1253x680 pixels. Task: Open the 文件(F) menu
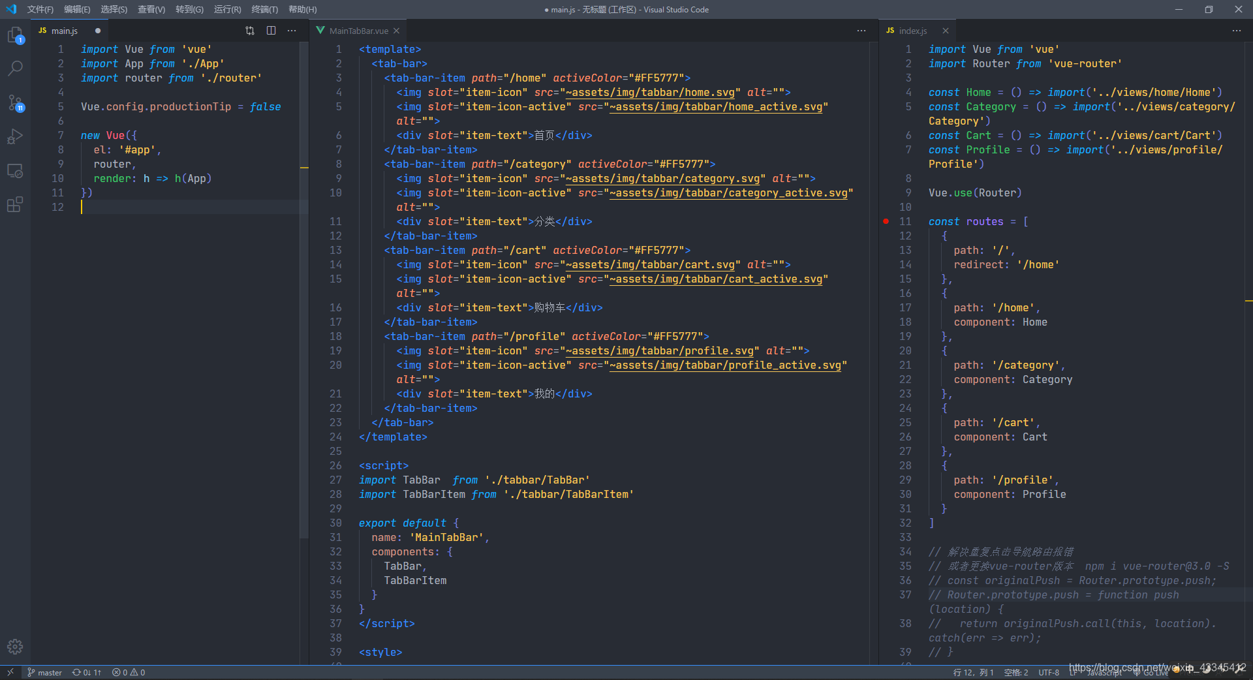coord(40,9)
